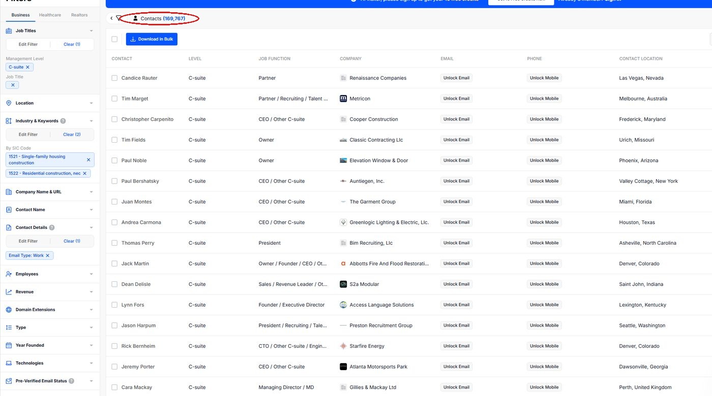Click the Job Titles briefcase icon

coord(9,31)
